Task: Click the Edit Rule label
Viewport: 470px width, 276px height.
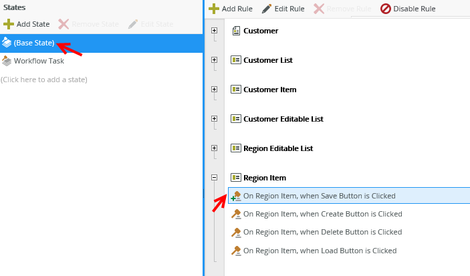Action: (289, 9)
